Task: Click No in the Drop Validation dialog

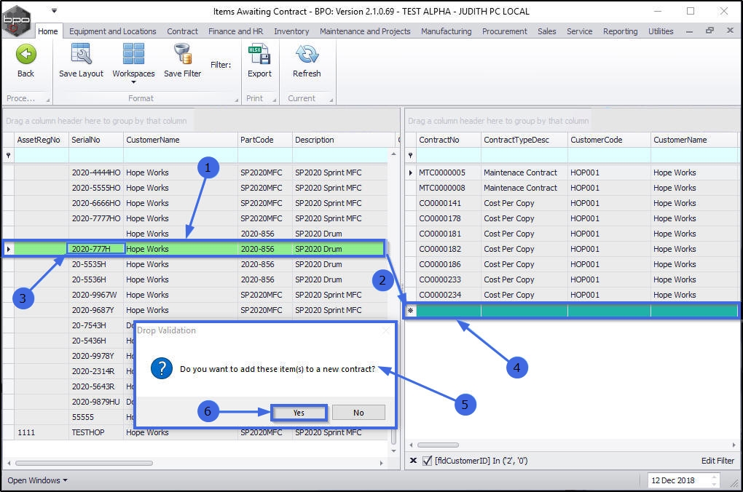Action: pyautogui.click(x=358, y=413)
